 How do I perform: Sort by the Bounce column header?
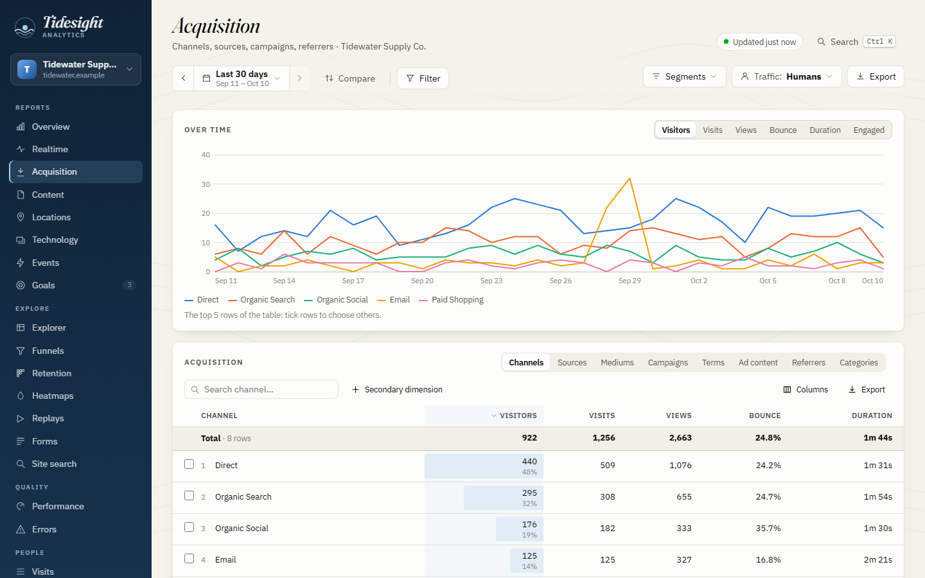click(x=764, y=416)
